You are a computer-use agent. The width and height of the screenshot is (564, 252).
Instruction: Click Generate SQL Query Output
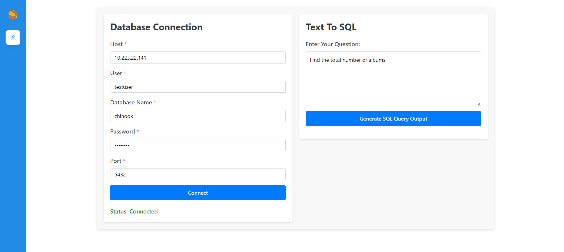[x=393, y=119]
